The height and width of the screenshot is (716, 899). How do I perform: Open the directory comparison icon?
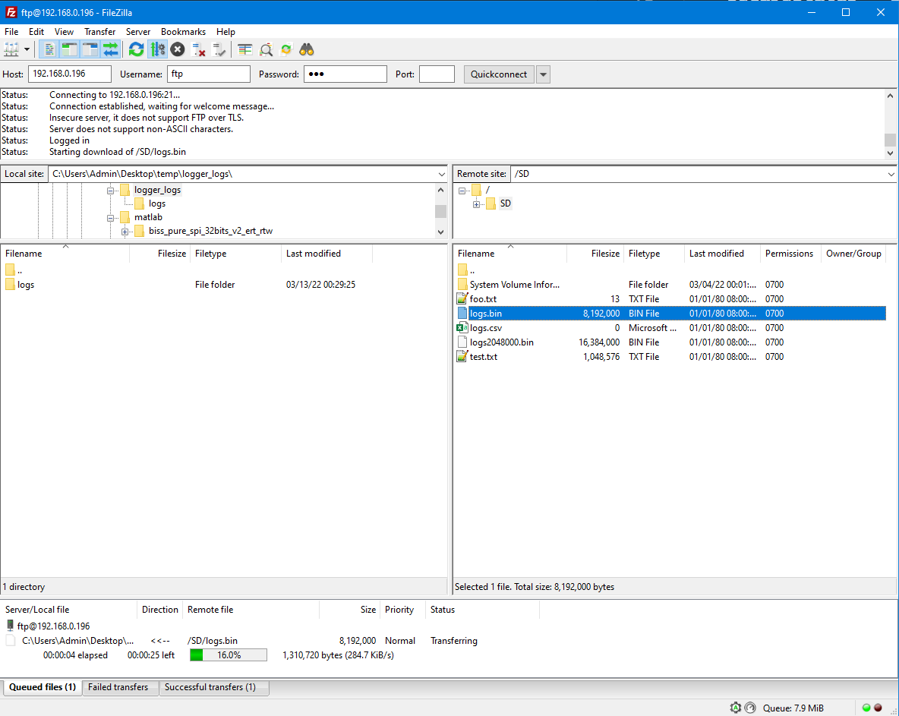point(245,50)
